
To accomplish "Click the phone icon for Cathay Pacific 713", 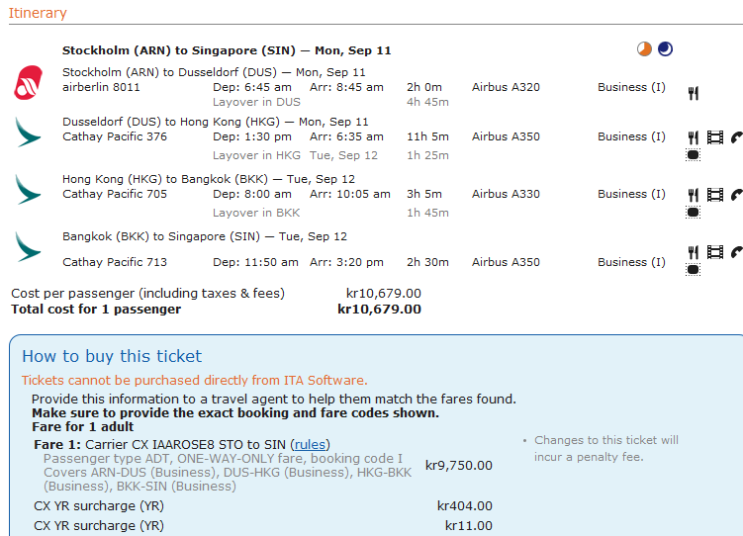I will 736,252.
